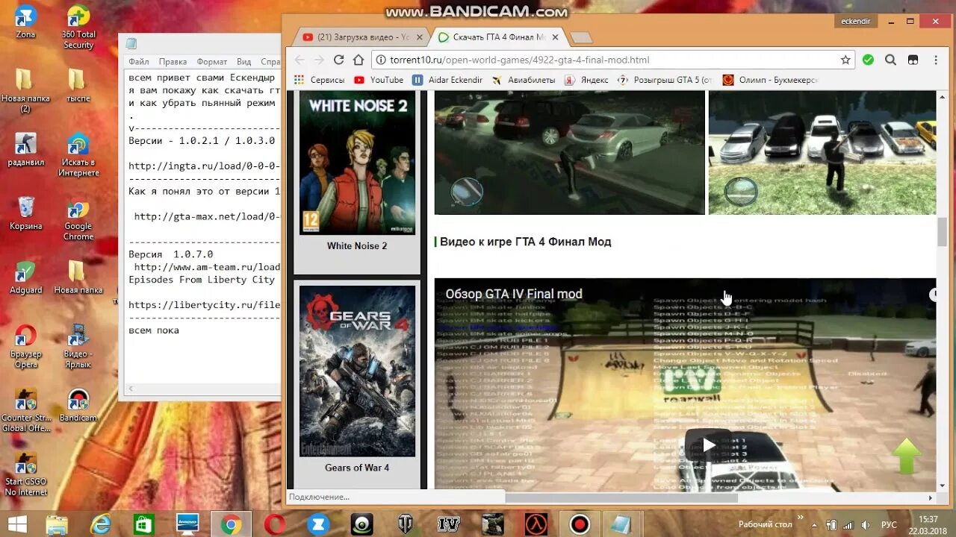Open Олимп - Букмекерская bookmark
Screen dimensions: 956x537
[x=770, y=80]
